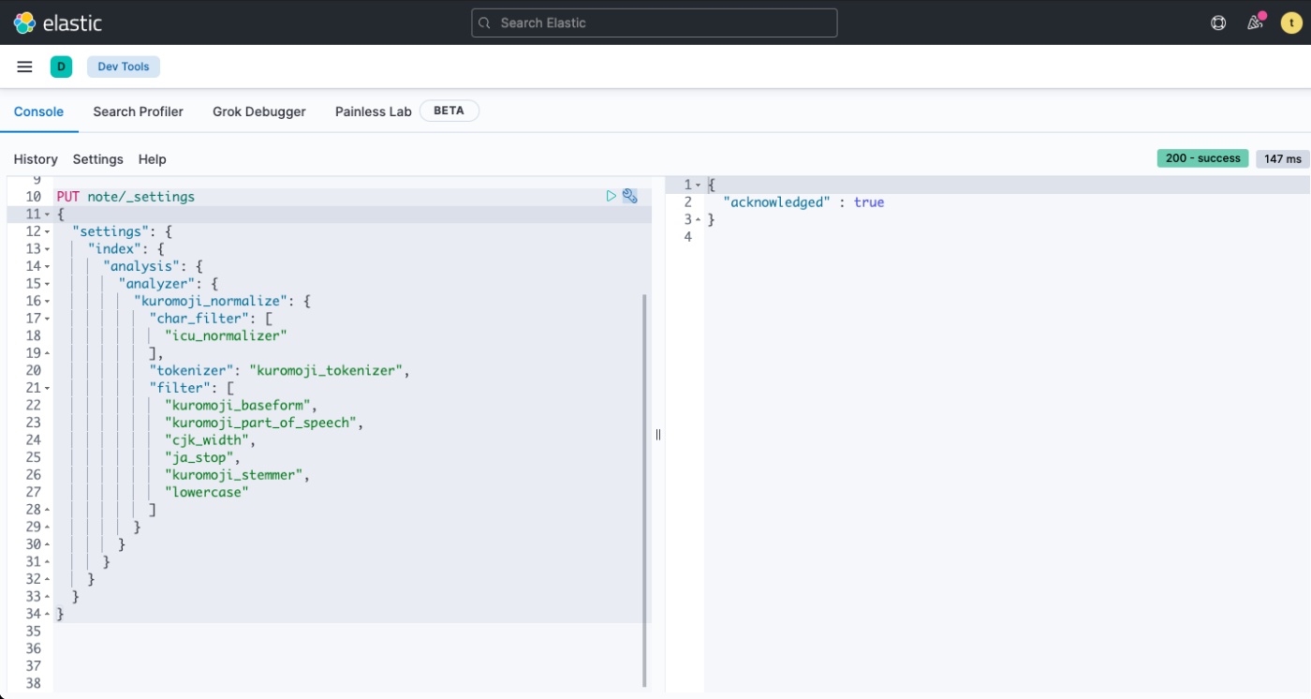Collapse "kuromoji_normalize" block at line 16
This screenshot has height=699, width=1311.
[48, 301]
